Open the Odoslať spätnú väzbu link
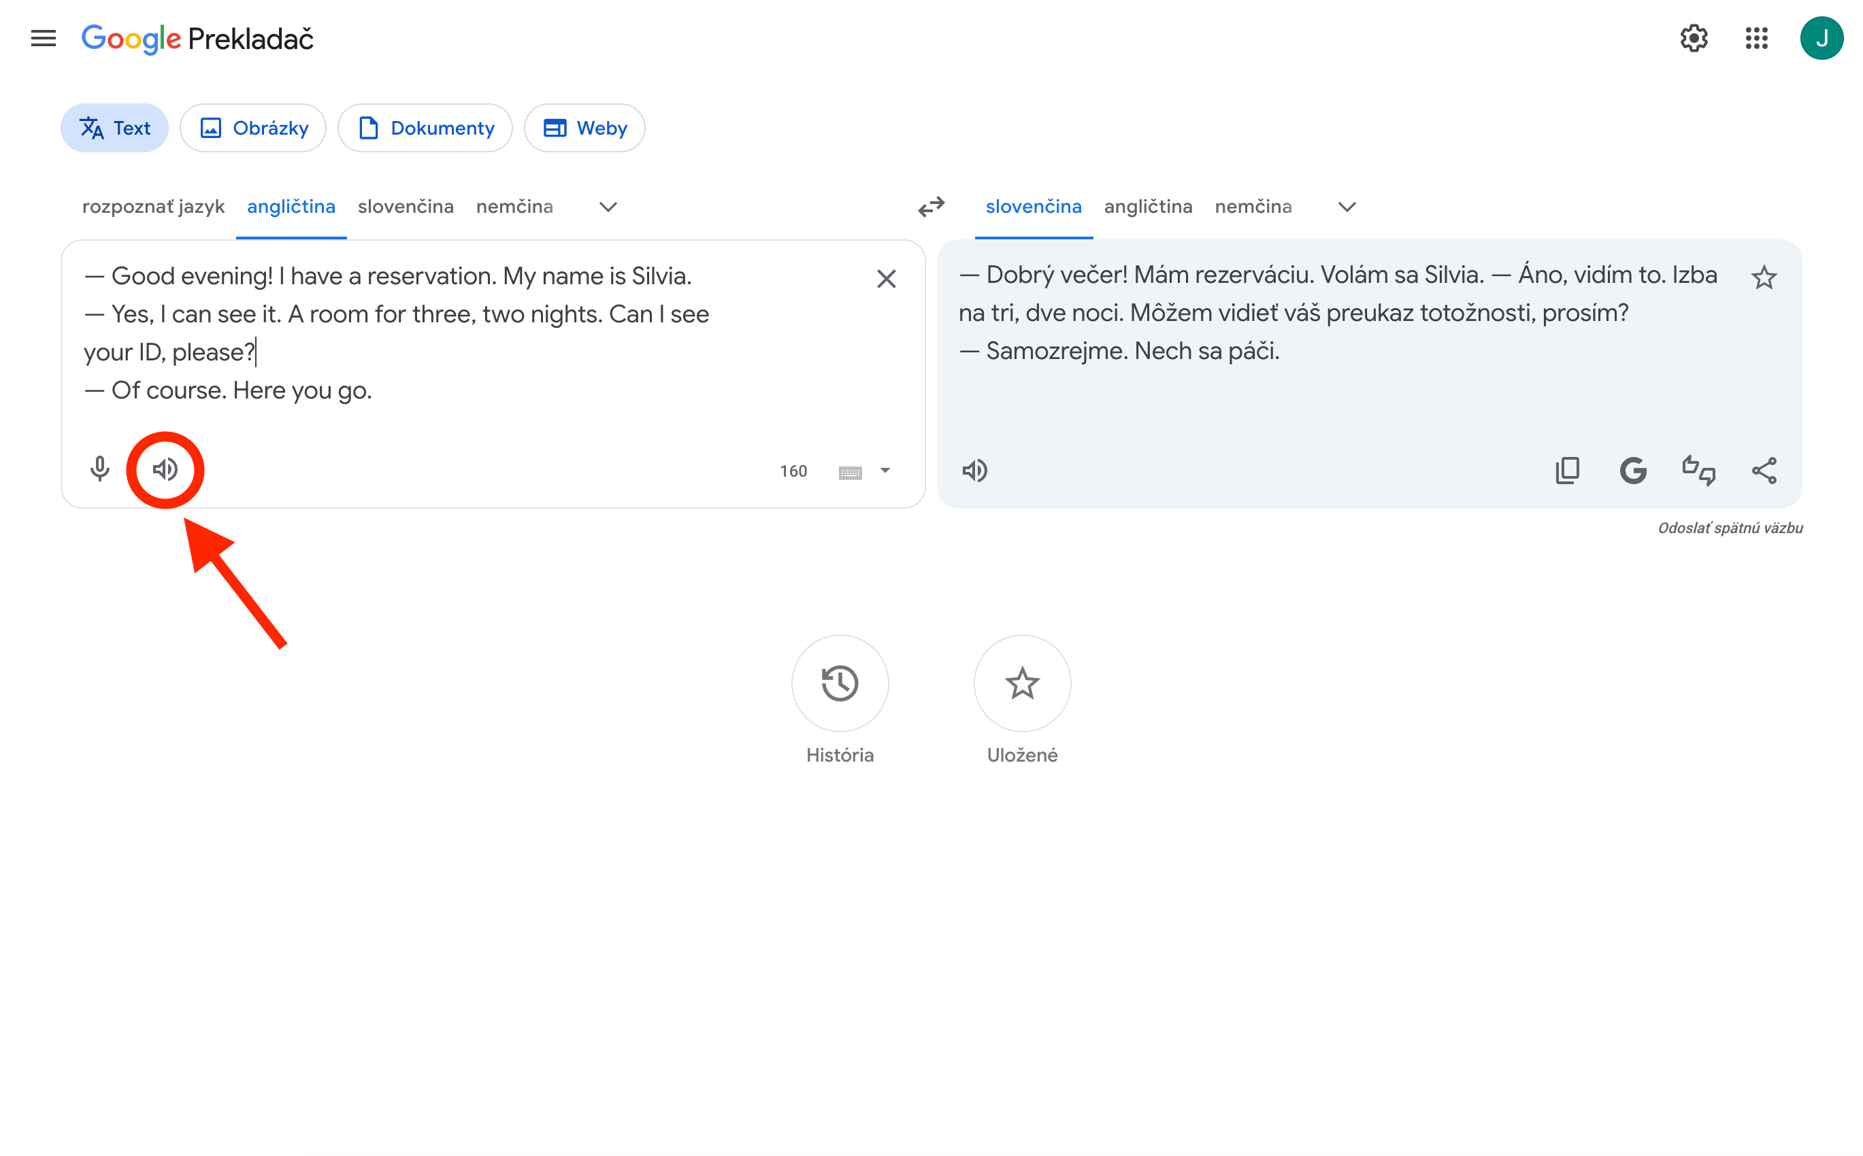The height and width of the screenshot is (1156, 1863). [1731, 528]
